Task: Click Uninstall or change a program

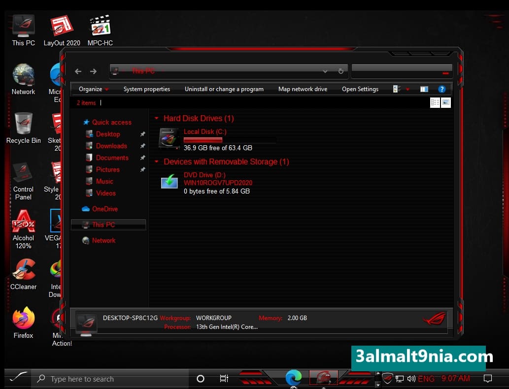Action: pos(224,89)
